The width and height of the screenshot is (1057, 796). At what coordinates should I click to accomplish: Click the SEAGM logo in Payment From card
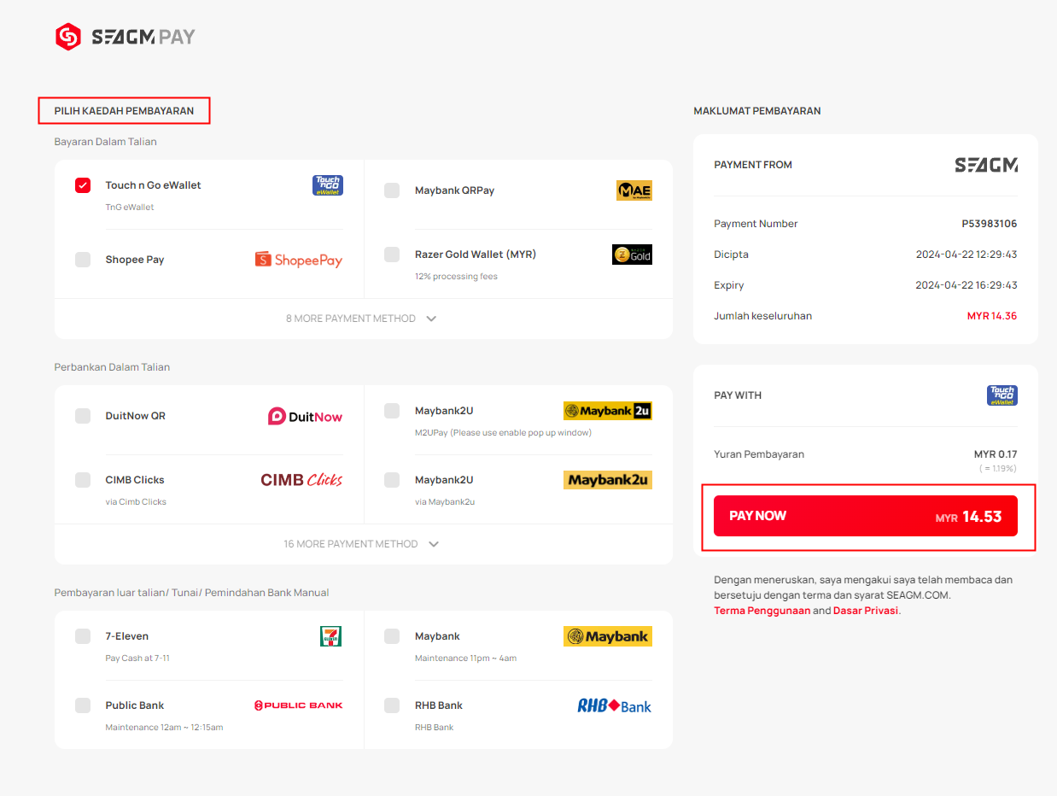coord(986,165)
